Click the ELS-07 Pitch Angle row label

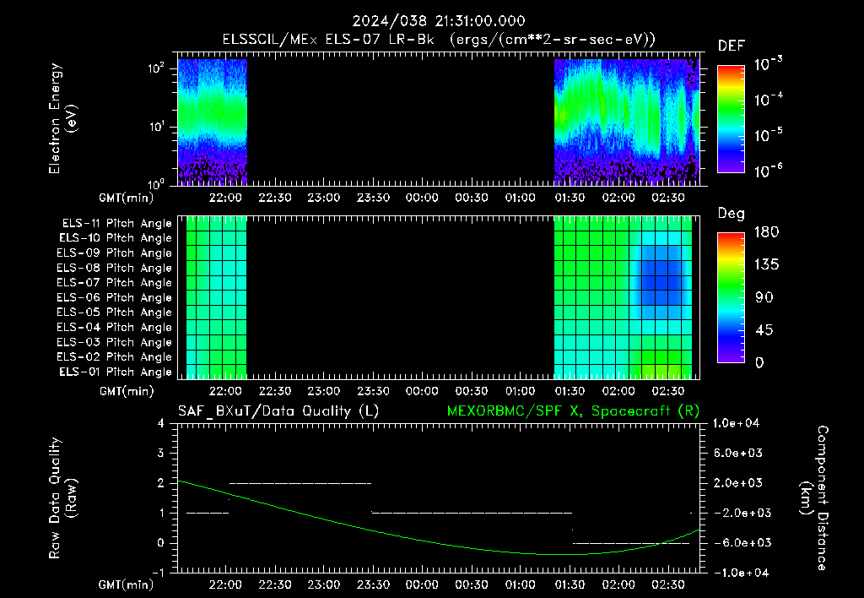pyautogui.click(x=115, y=282)
